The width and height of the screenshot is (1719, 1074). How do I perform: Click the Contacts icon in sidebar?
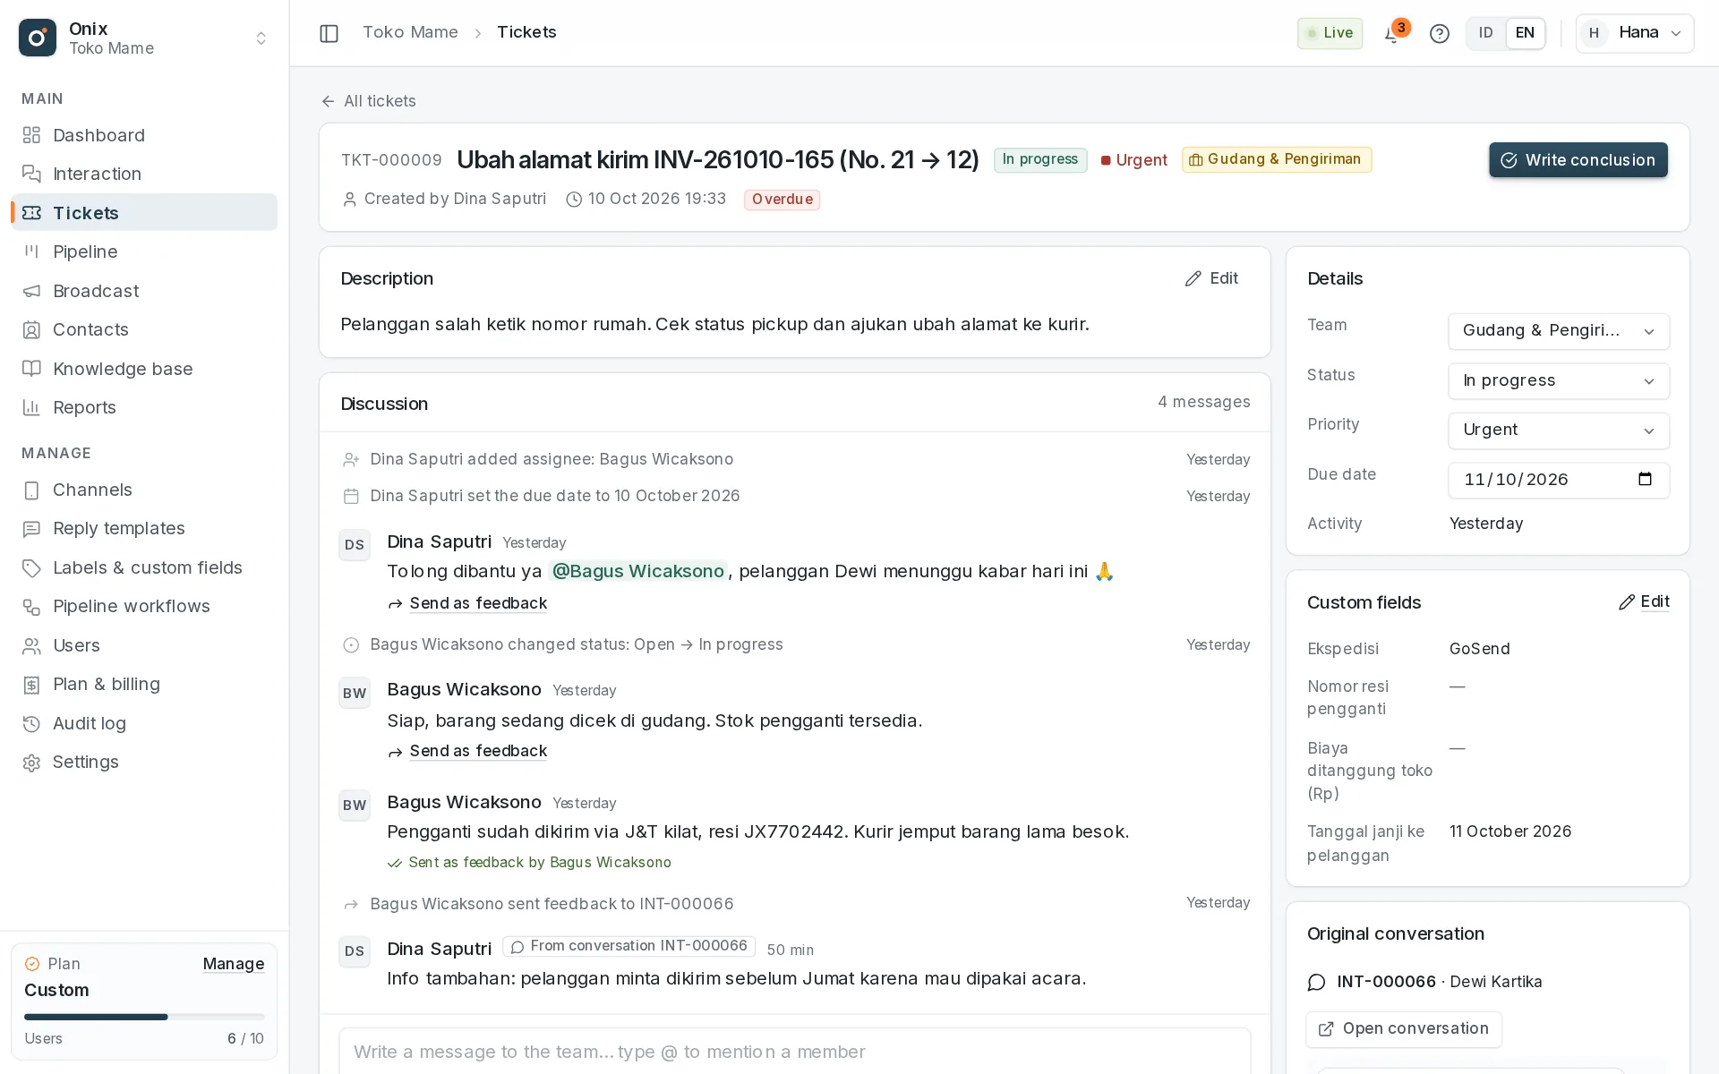point(31,329)
